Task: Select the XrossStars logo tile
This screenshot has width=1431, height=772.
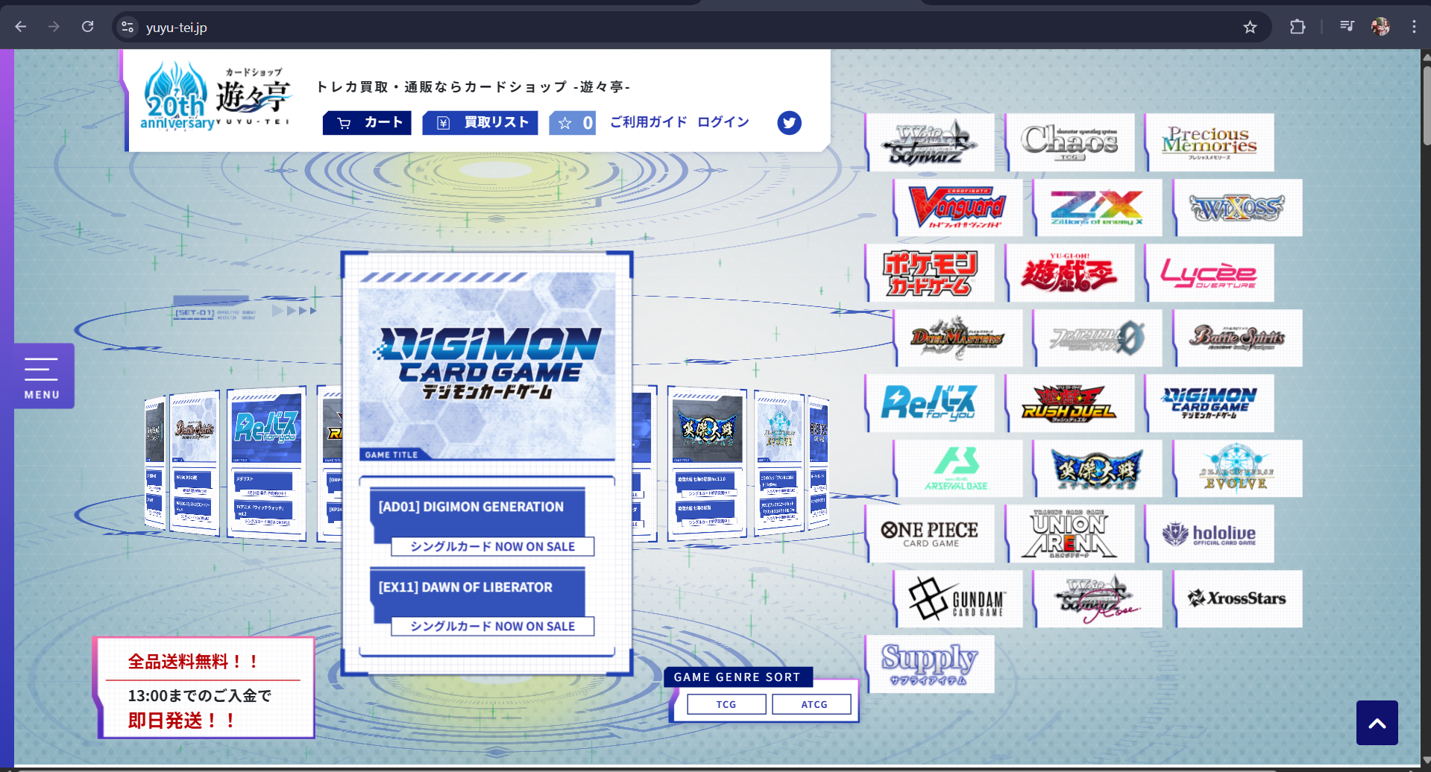Action: 1238,599
